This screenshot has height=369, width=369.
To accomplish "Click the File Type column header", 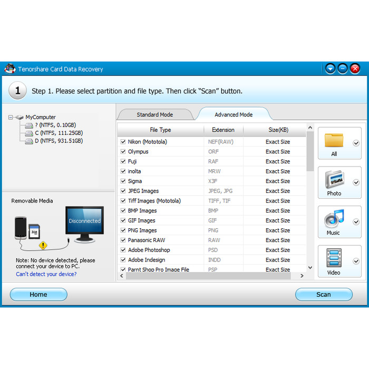I will (x=160, y=130).
